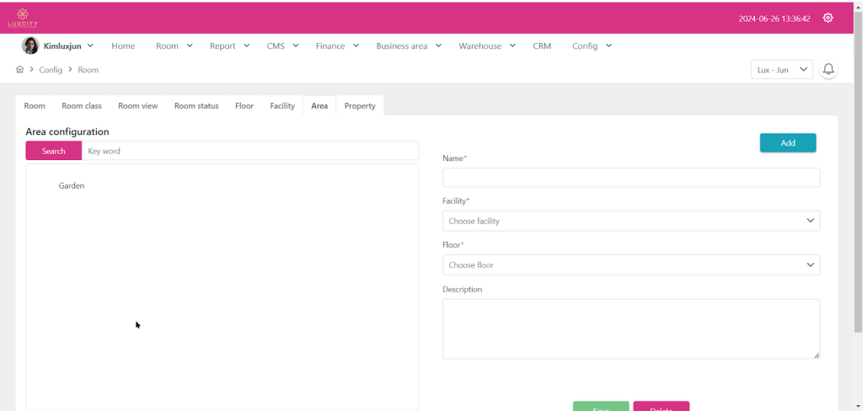The width and height of the screenshot is (863, 411).
Task: Click the Luxcity logo in header
Action: (x=23, y=18)
